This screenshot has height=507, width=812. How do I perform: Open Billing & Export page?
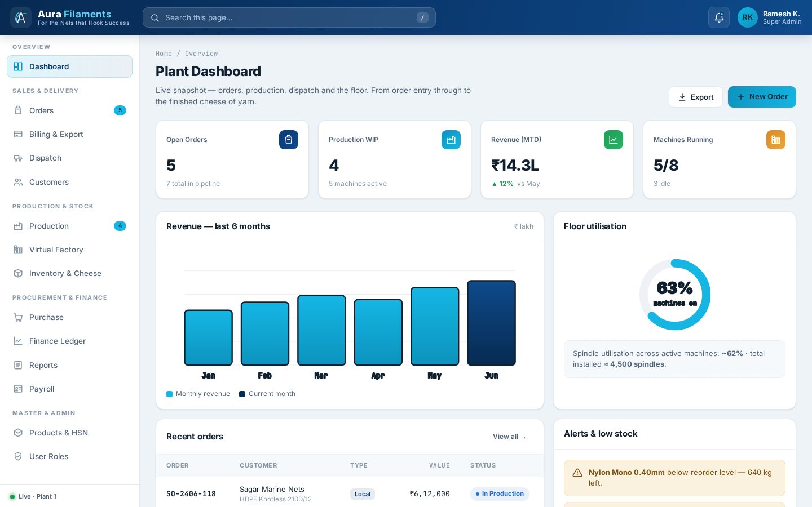(x=69, y=134)
